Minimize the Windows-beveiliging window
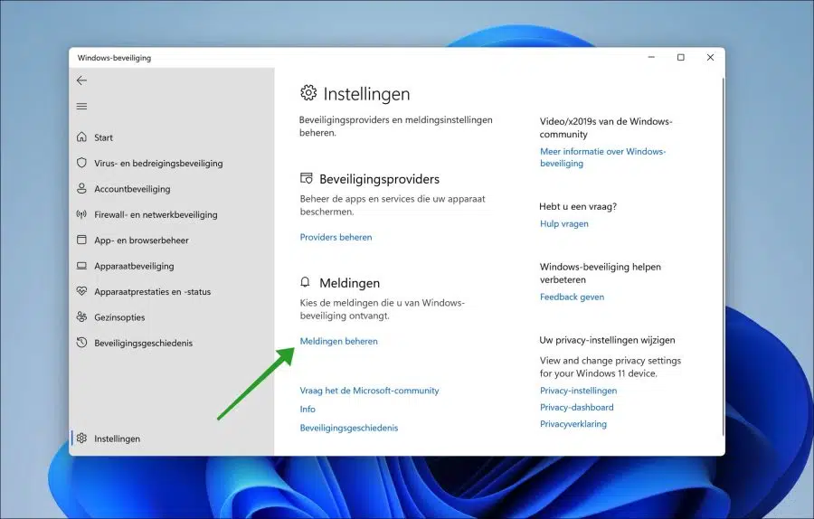Image resolution: width=814 pixels, height=519 pixels. tap(651, 57)
